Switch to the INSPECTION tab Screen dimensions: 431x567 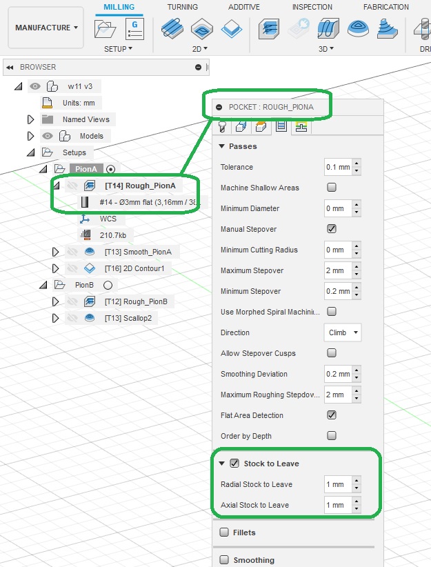tap(312, 7)
